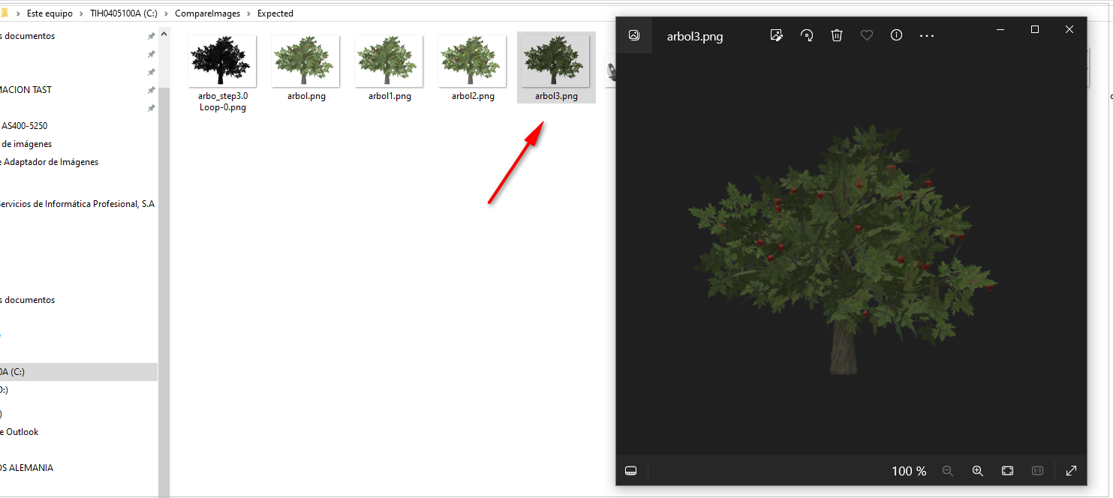Click the Expected folder breadcrumb
The image size is (1113, 498).
(275, 13)
